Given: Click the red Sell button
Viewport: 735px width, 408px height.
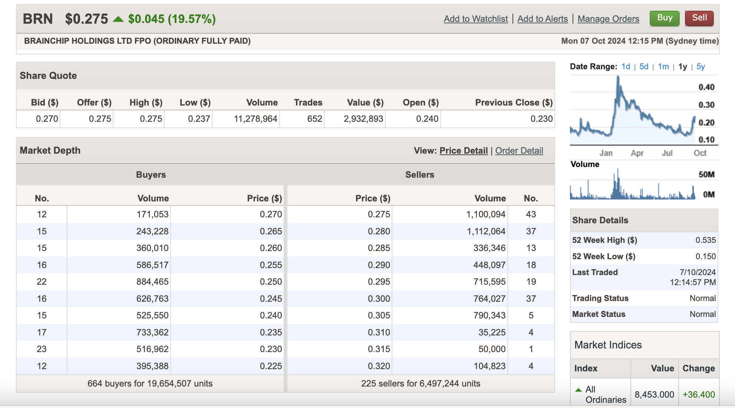Looking at the screenshot, I should (x=699, y=18).
